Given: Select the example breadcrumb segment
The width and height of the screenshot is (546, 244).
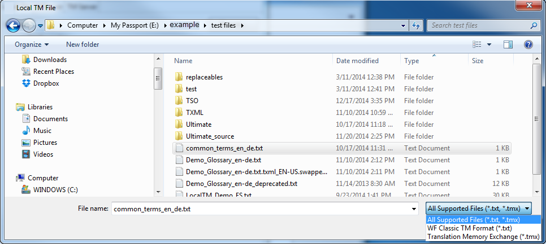Looking at the screenshot, I should (185, 25).
